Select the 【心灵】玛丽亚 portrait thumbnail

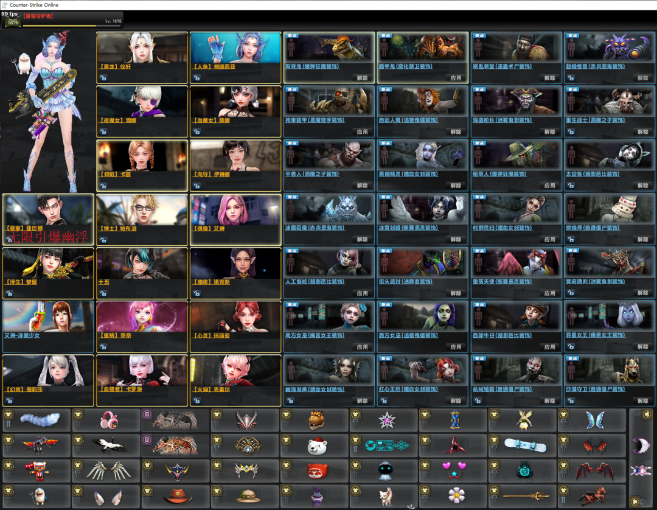click(x=235, y=317)
